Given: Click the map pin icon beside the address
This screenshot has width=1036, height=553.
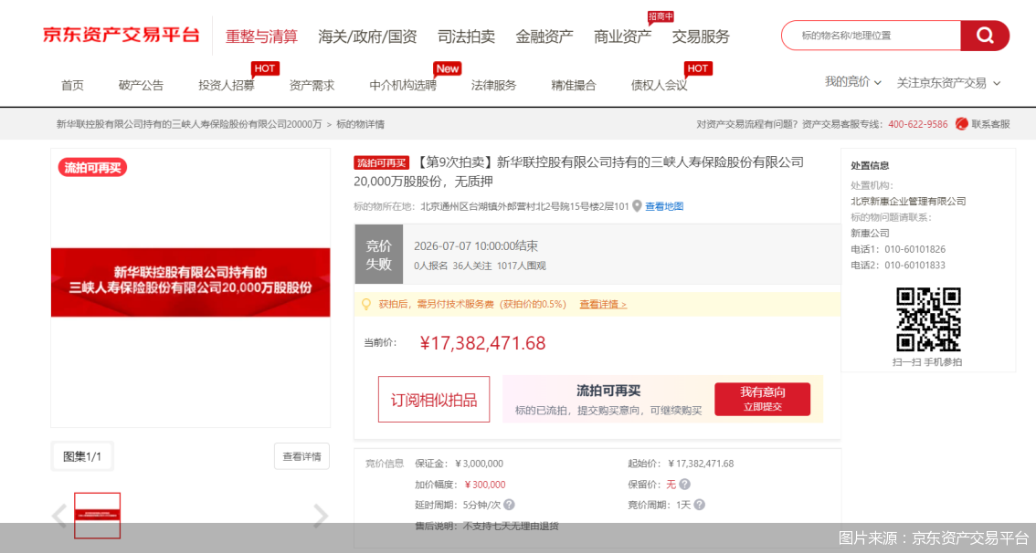Looking at the screenshot, I should pos(637,206).
